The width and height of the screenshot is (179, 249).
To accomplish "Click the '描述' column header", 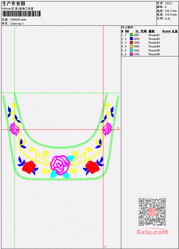I will (152, 31).
